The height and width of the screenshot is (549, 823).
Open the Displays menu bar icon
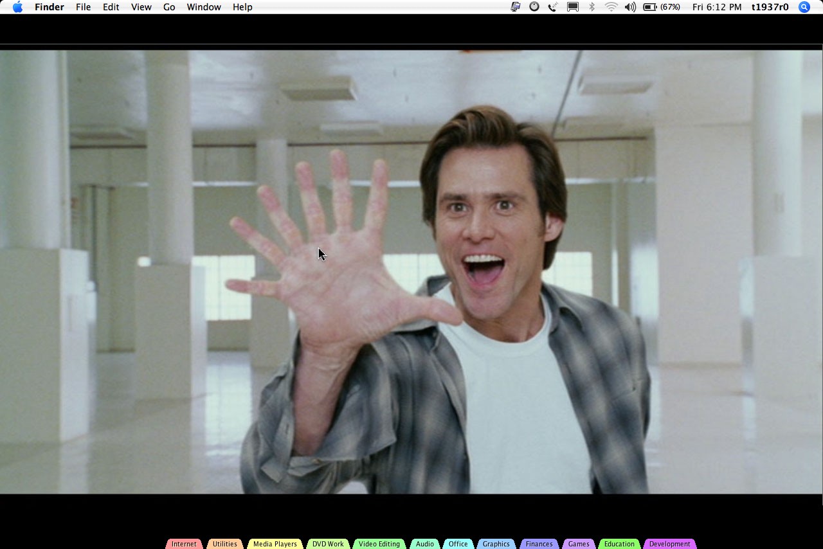coord(572,7)
